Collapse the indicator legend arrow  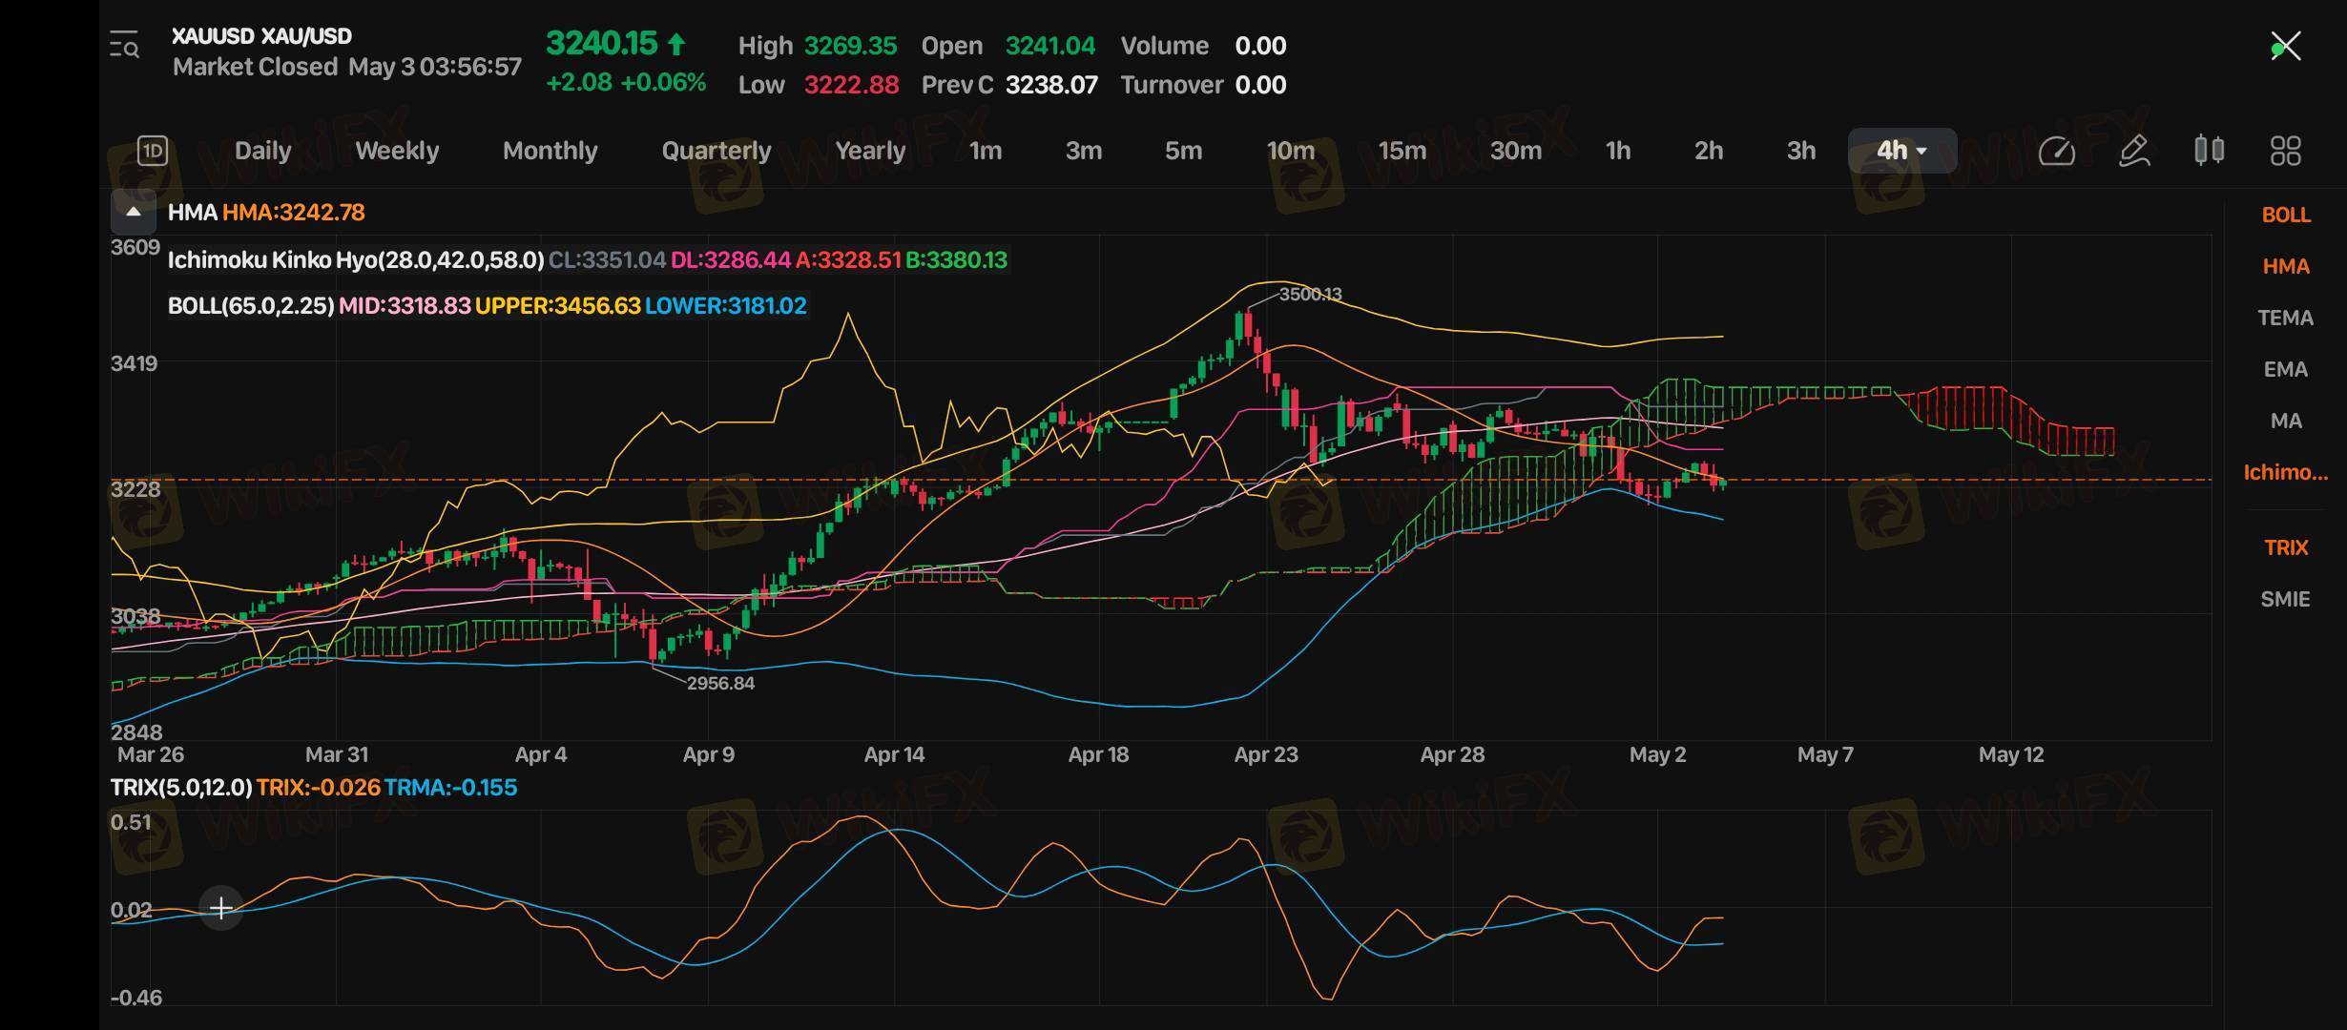tap(134, 212)
